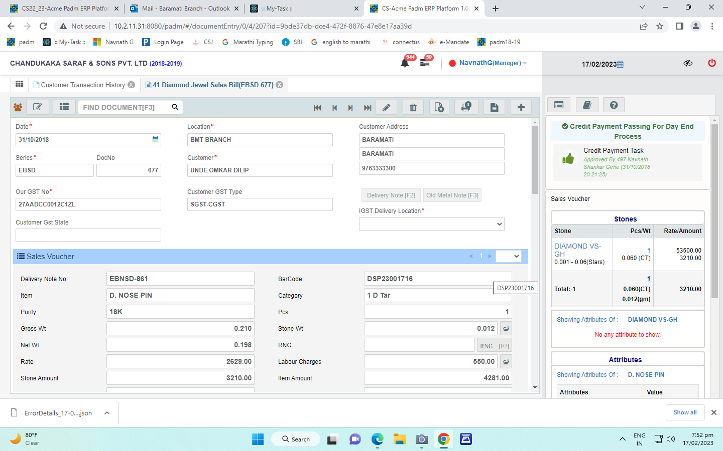The image size is (723, 451).
Task: Click the RNG [F7] button
Action: coord(495,346)
